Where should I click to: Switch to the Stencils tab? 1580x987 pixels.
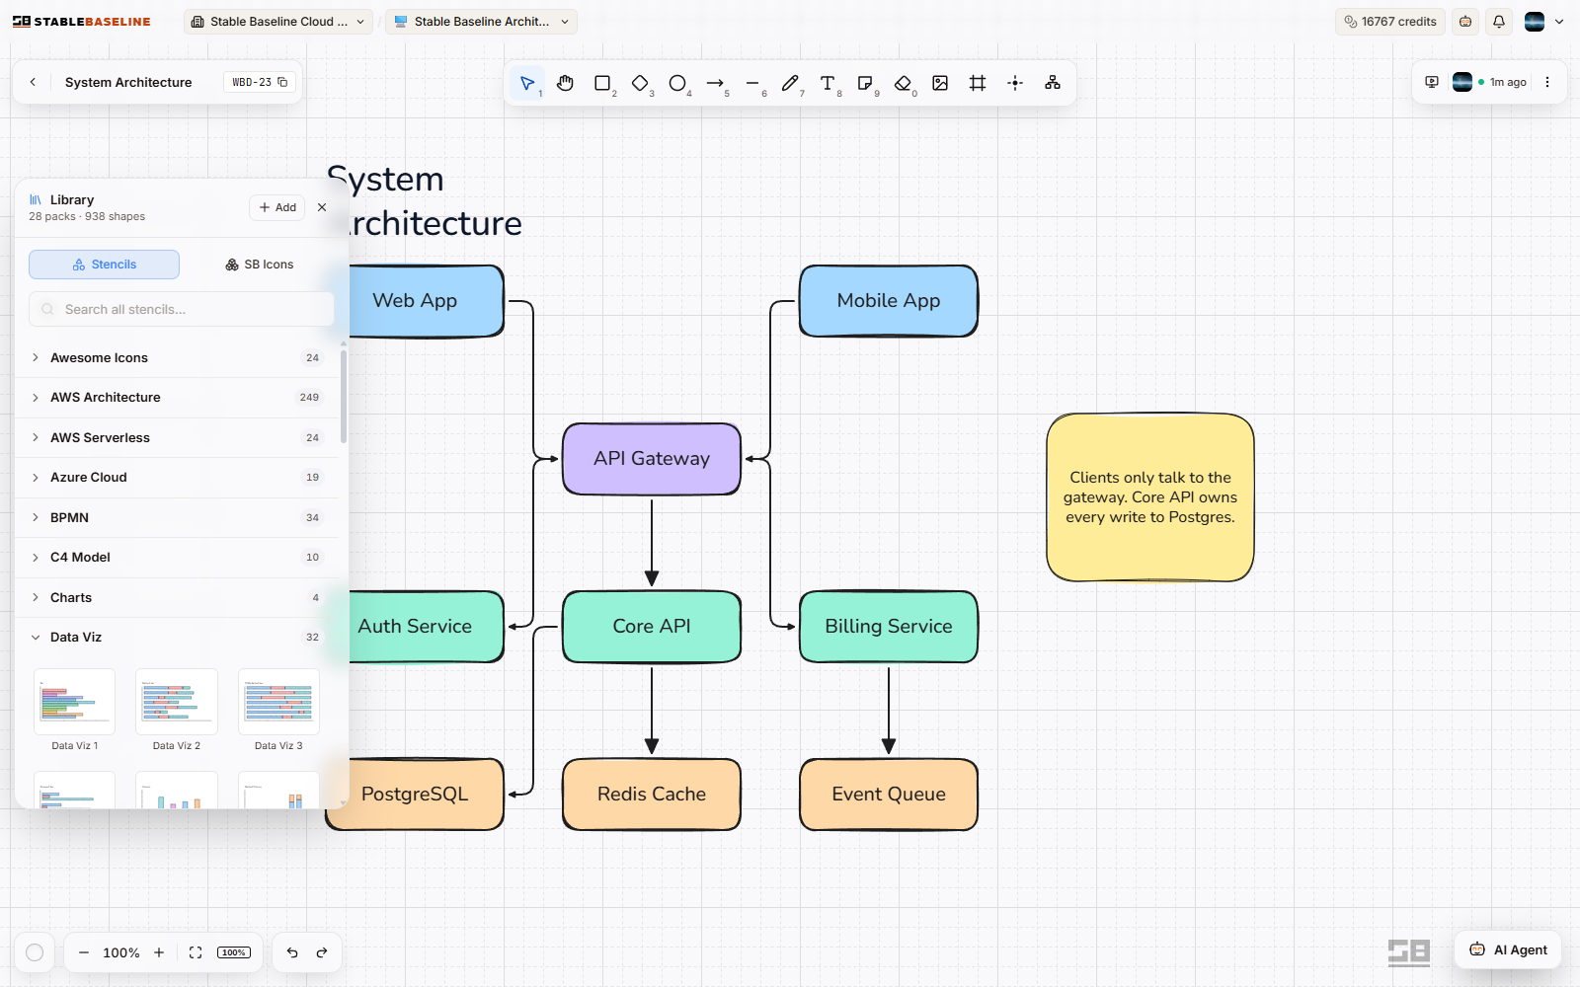pos(105,265)
